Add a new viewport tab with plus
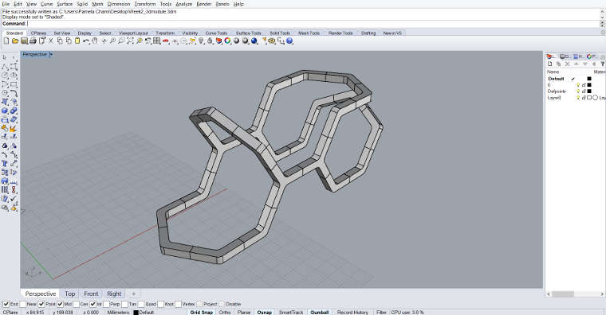The height and width of the screenshot is (315, 606). click(133, 294)
